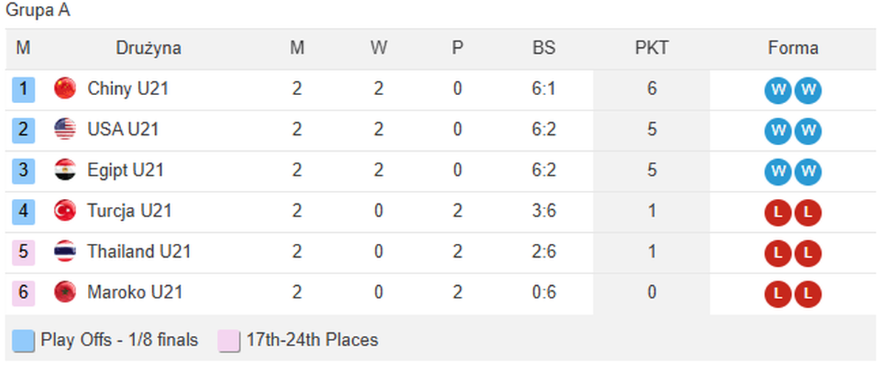Viewport: 886px width, 372px height.
Task: Click the pink 17th-24th Places legend swatch
Action: pyautogui.click(x=229, y=341)
